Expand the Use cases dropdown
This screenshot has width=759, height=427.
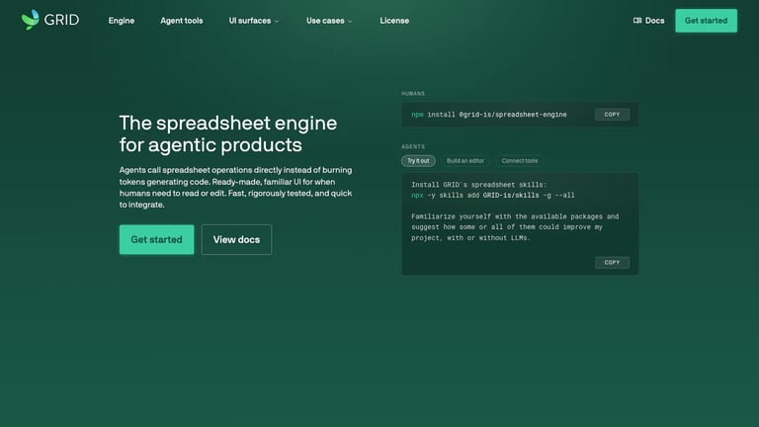[329, 21]
